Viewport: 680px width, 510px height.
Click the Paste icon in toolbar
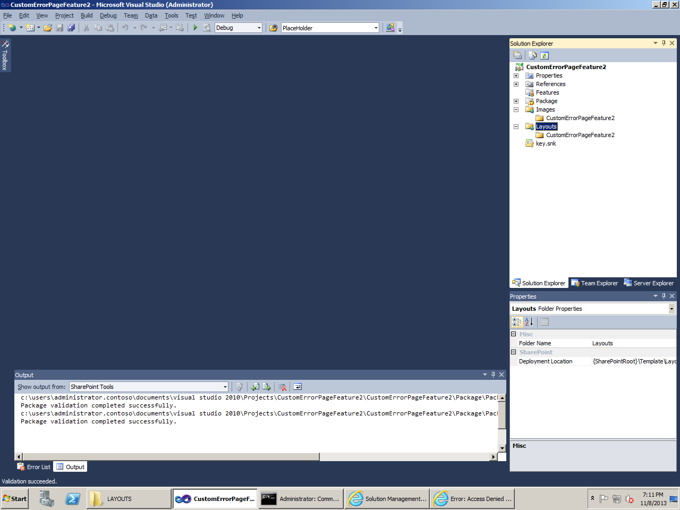110,28
